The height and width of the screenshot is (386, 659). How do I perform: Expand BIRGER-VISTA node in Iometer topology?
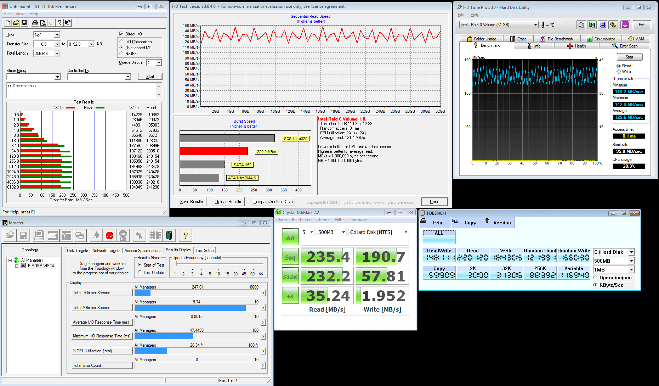[17, 266]
